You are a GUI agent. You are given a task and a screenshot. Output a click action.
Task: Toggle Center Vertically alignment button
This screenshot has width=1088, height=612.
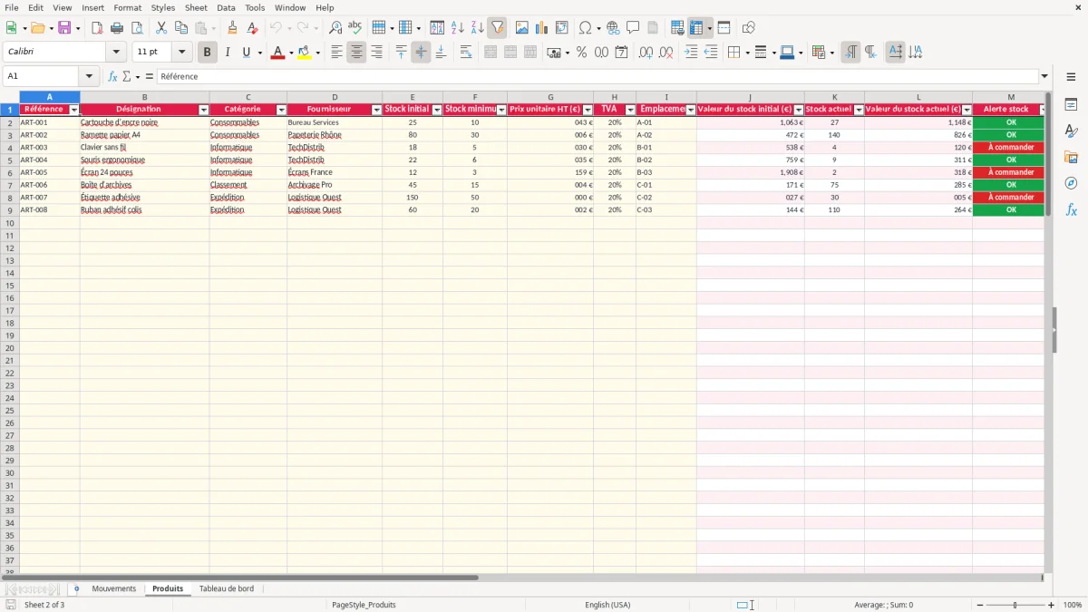[421, 53]
